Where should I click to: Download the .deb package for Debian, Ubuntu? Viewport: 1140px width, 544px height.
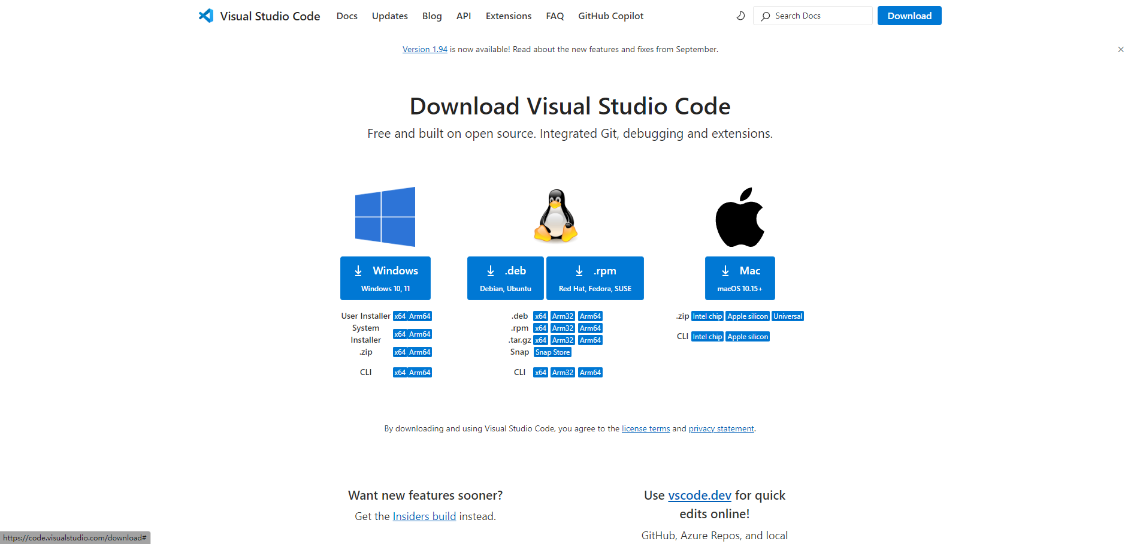[506, 278]
